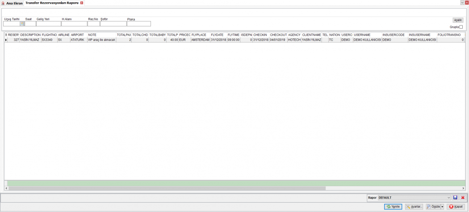Sort by the CHECKIN column header
The width and height of the screenshot is (469, 212).
[x=261, y=35]
